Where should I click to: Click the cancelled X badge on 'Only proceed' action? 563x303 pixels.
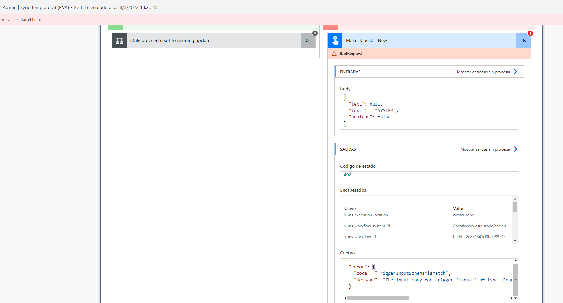315,33
